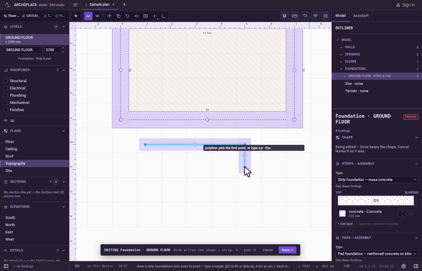This screenshot has width=422, height=271.
Task: Select the fillet corner tool
Action: (164, 16)
